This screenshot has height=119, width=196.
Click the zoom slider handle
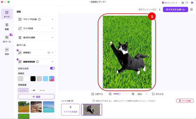pos(119,94)
